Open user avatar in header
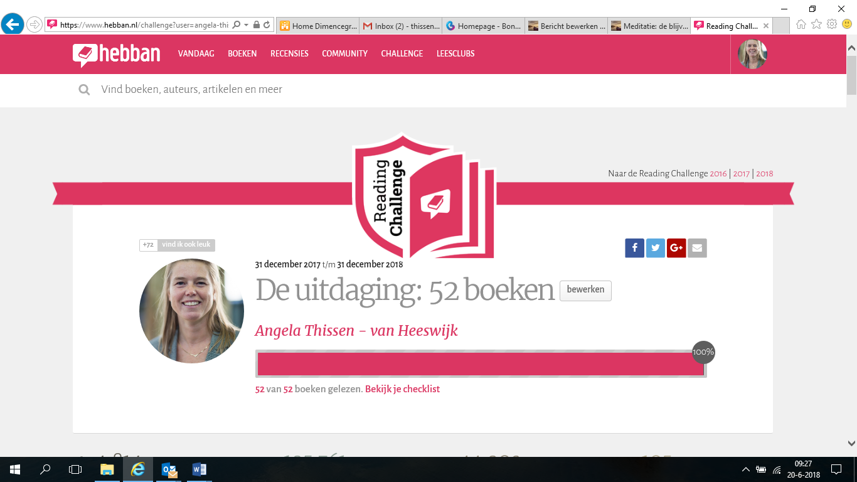This screenshot has height=482, width=857. pos(752,54)
